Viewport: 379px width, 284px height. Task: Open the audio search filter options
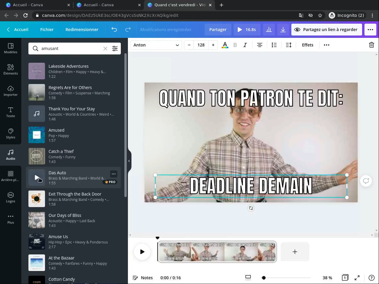coord(115,49)
